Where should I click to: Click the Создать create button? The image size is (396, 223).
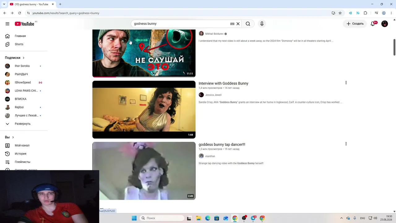click(x=355, y=24)
